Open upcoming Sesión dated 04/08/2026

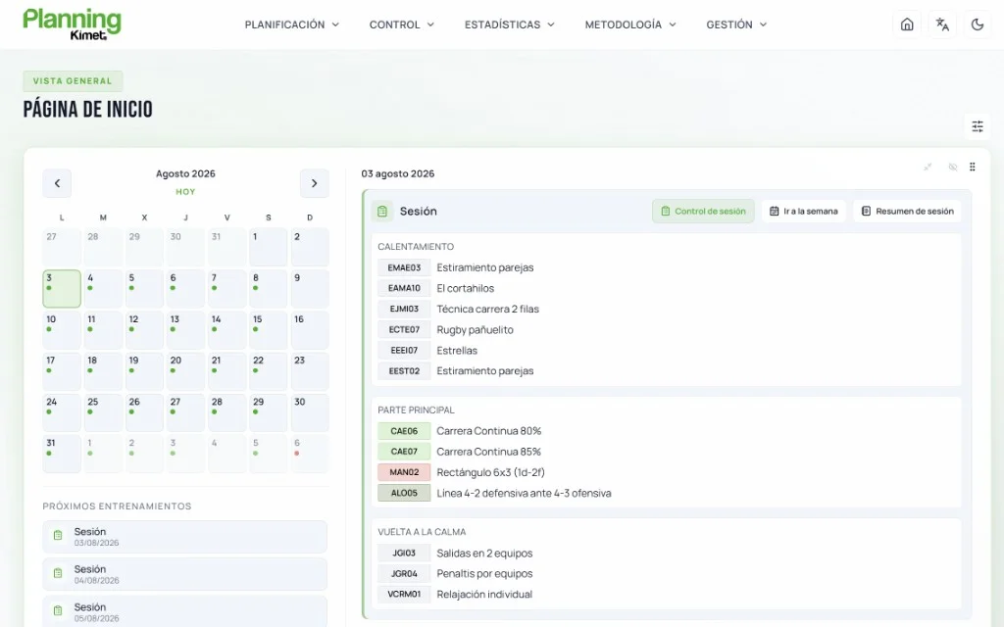[x=184, y=574]
